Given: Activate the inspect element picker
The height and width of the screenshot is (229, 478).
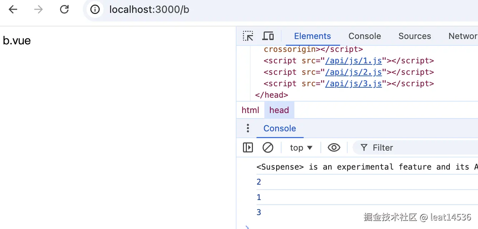Looking at the screenshot, I should click(x=248, y=36).
